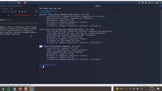Switch to workspace 4 in Kali panel

[15, 3]
